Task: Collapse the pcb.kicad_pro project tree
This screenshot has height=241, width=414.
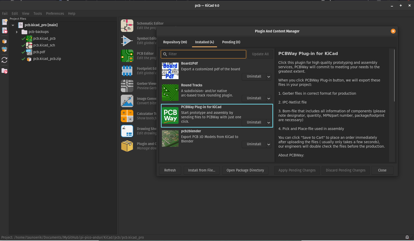Action: pos(13,25)
